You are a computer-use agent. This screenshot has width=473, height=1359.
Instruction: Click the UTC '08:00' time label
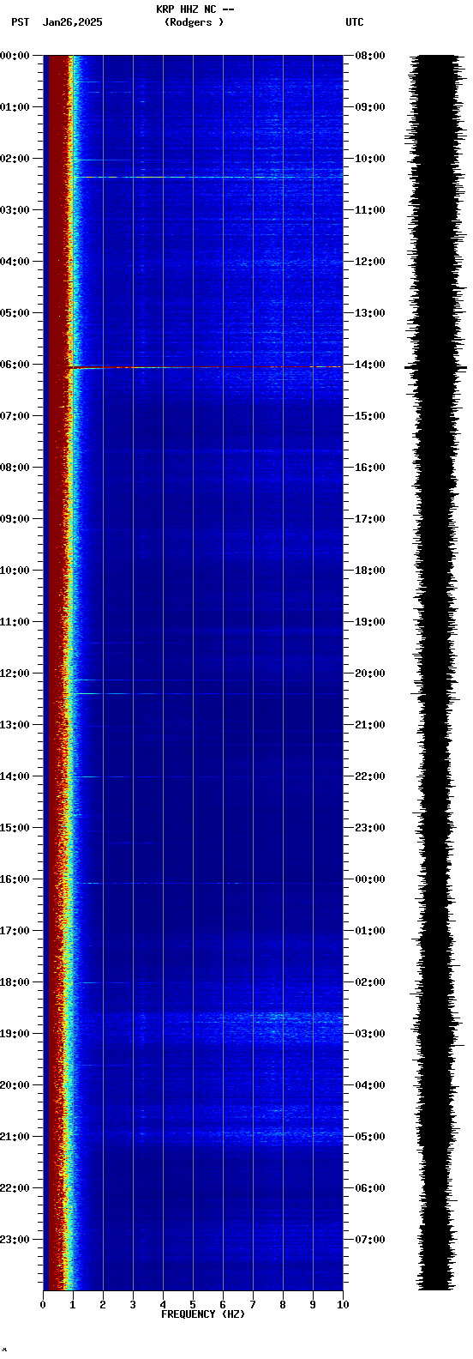(370, 56)
